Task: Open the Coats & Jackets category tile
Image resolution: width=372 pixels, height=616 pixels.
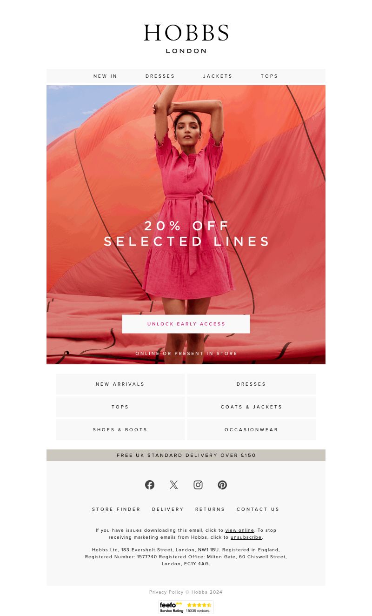Action: (252, 407)
